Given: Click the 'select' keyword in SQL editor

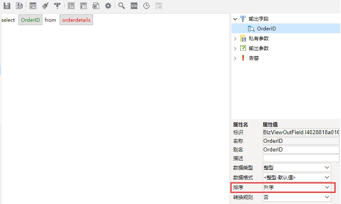Looking at the screenshot, I should click(8, 20).
